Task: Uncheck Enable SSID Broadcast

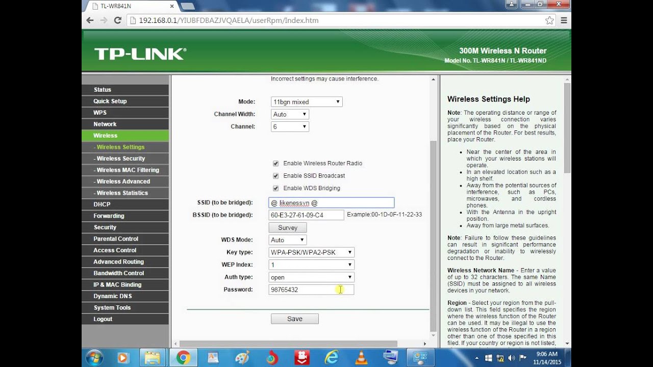Action: tap(276, 176)
